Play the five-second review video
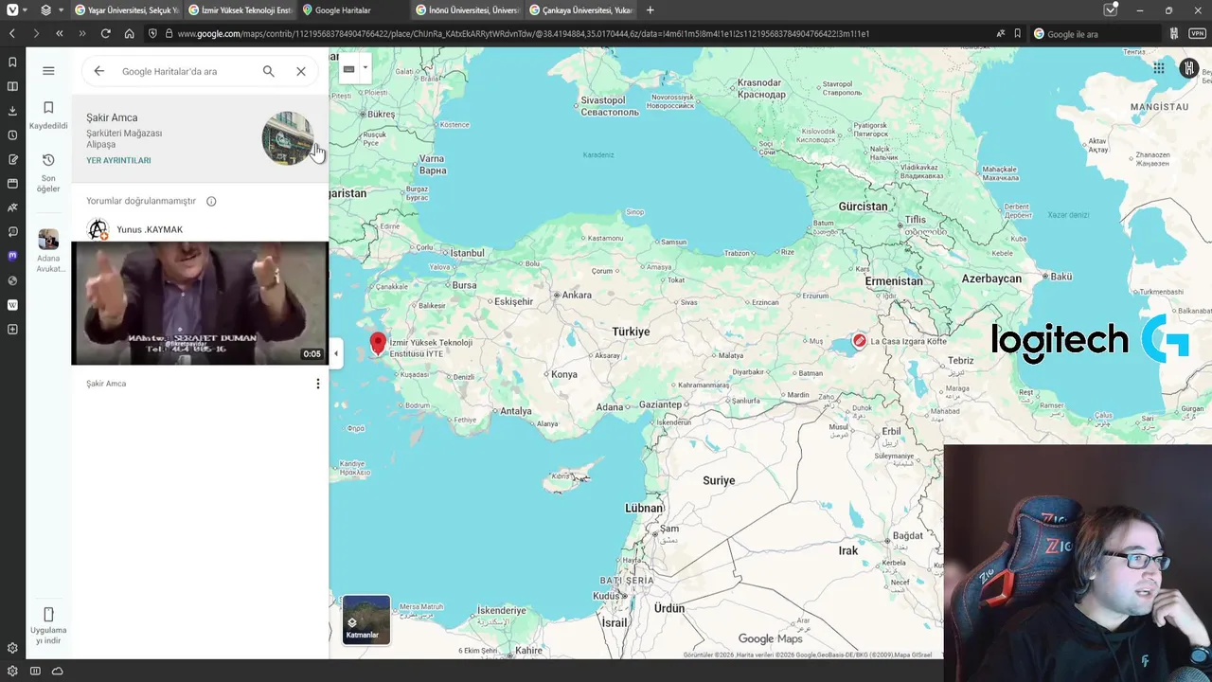 click(x=200, y=303)
